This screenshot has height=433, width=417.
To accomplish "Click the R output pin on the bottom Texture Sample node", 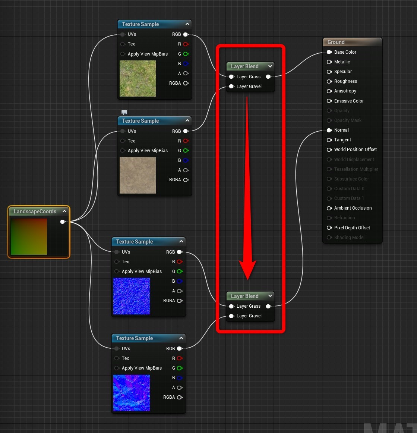I will [179, 358].
